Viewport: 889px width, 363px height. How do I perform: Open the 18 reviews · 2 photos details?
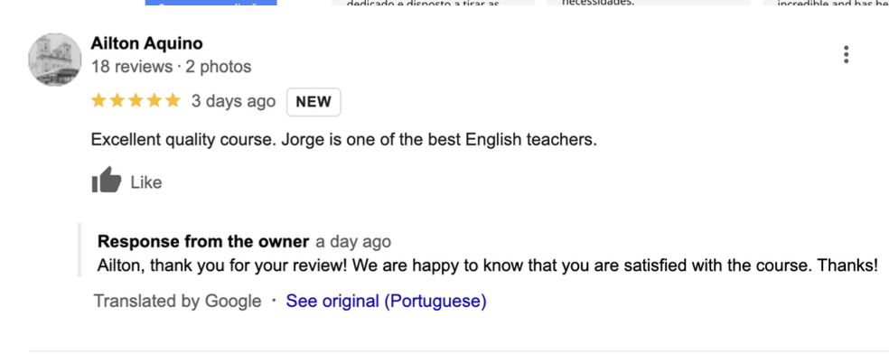coord(172,67)
